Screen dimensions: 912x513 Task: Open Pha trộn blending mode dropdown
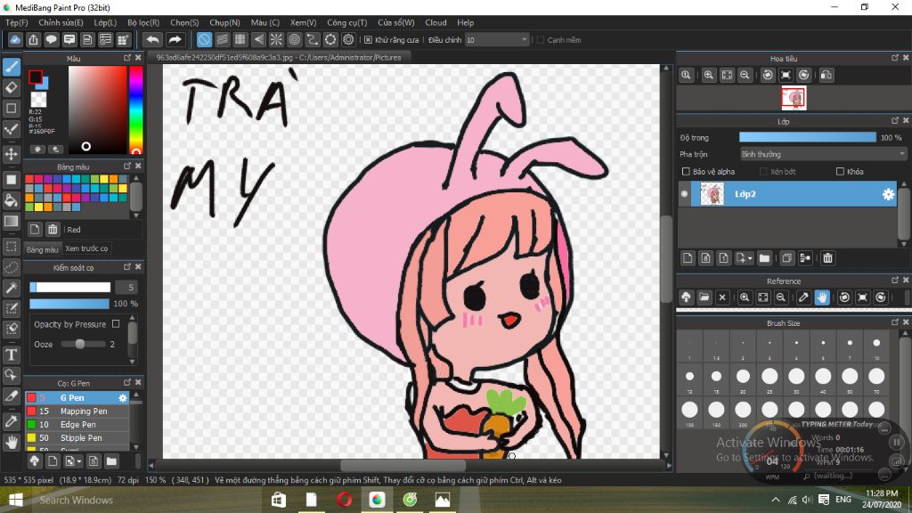click(x=823, y=154)
